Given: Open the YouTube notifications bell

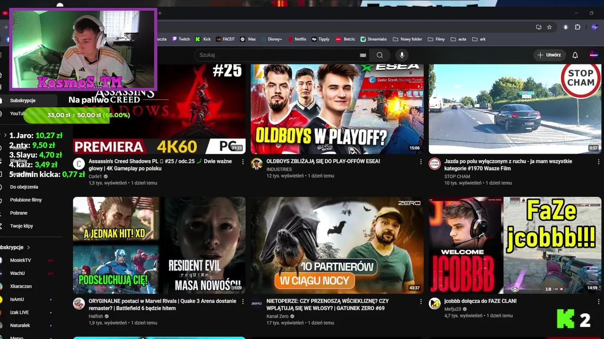Looking at the screenshot, I should (575, 55).
